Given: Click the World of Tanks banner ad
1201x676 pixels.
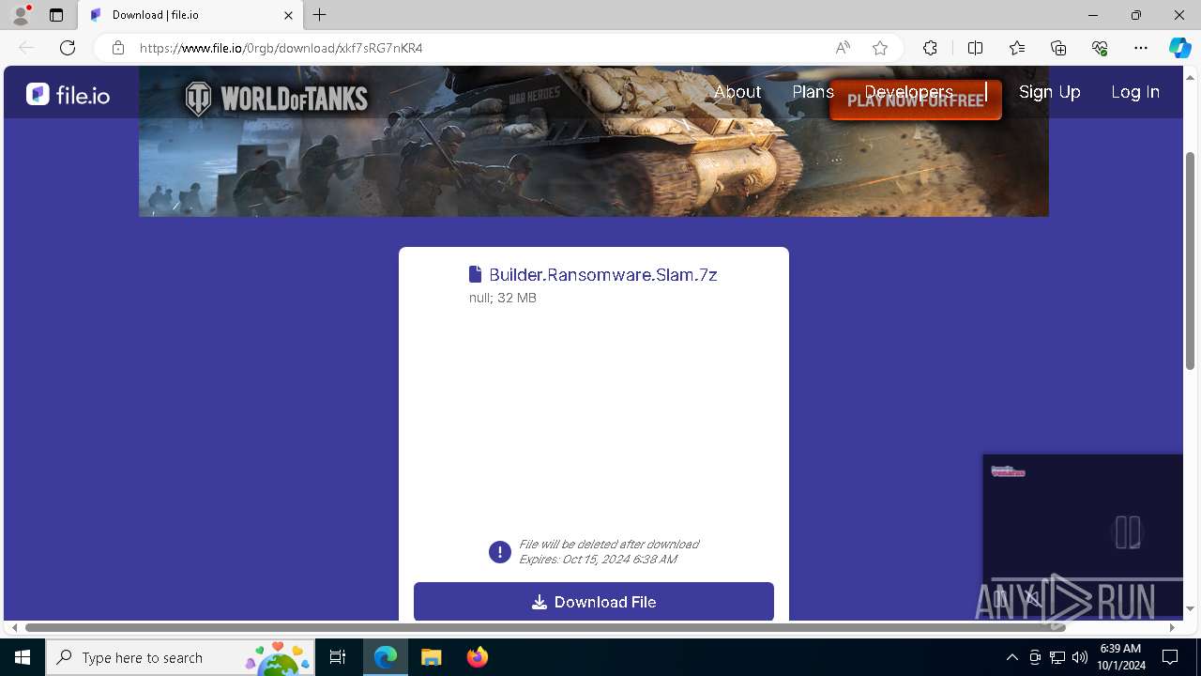Looking at the screenshot, I should coord(594,141).
